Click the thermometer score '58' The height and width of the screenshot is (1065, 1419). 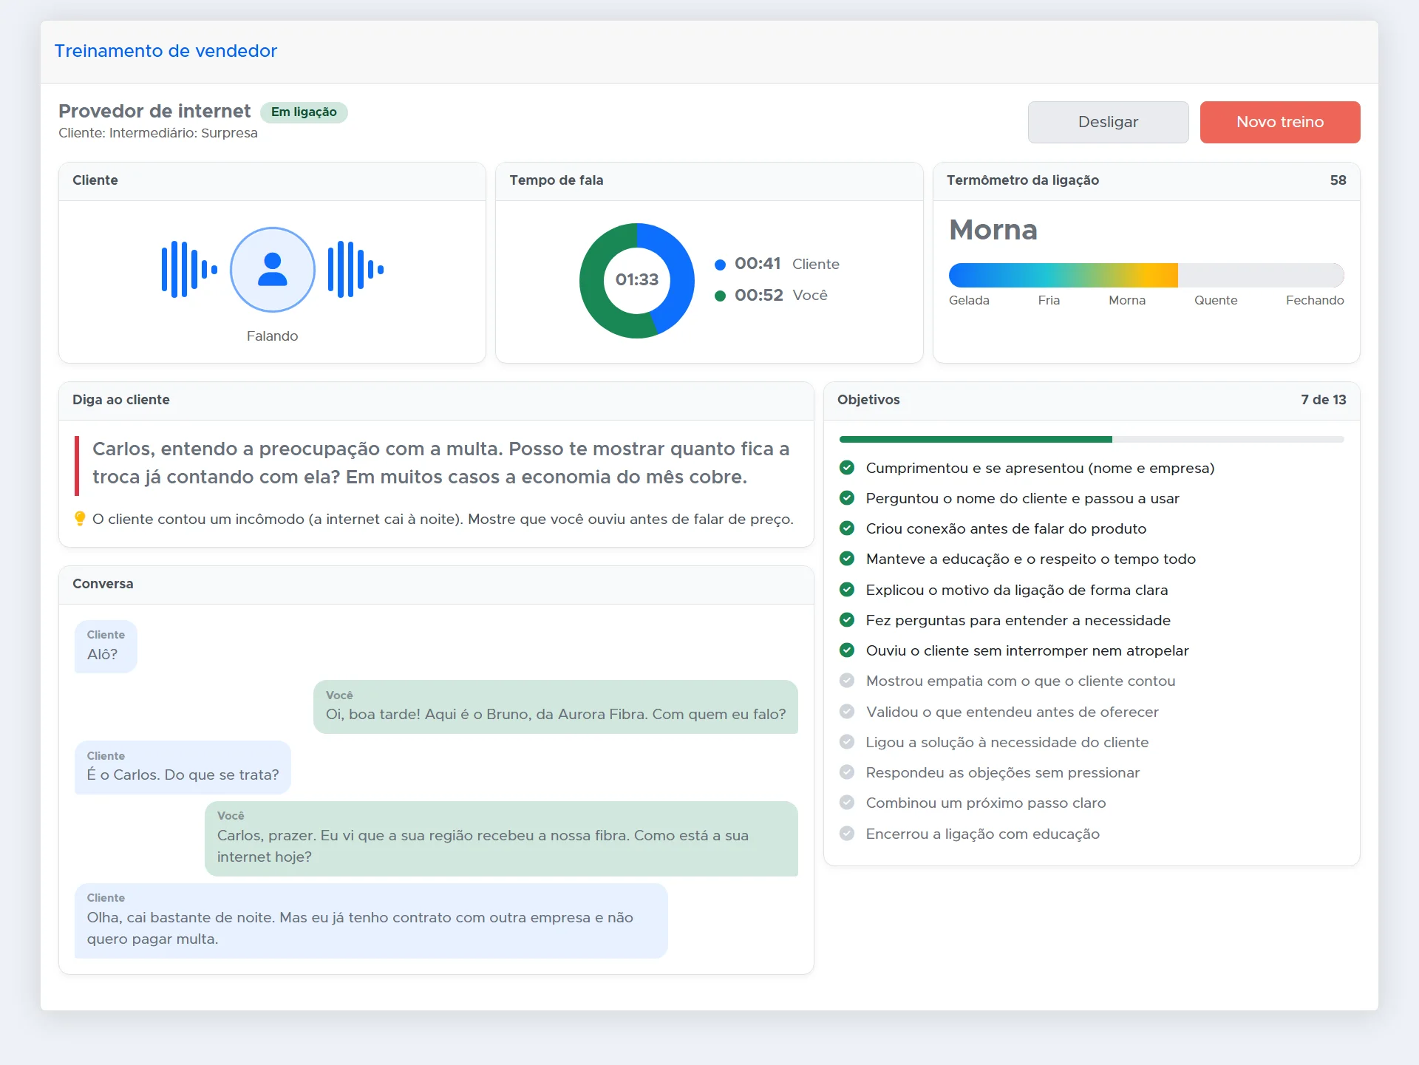[x=1338, y=180]
